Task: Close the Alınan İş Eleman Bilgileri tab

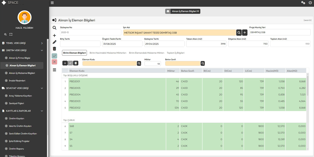Action: 198,11
